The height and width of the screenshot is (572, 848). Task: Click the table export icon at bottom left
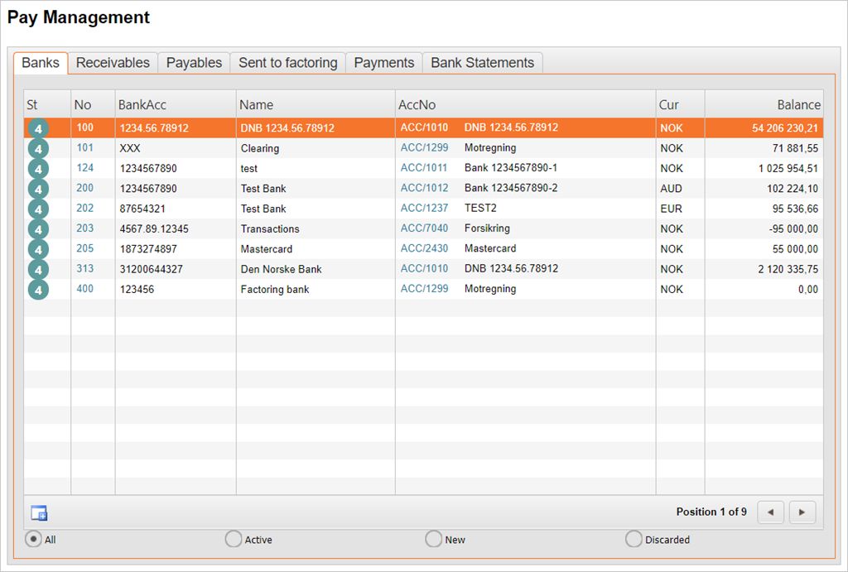[39, 512]
